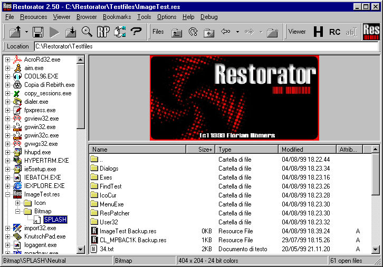Viewport: 383px width, 267px height.
Task: Click the RP ResPatcher toolbar icon
Action: (103, 32)
